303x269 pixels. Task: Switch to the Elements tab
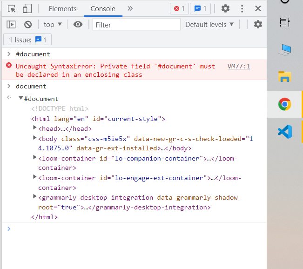coord(63,9)
